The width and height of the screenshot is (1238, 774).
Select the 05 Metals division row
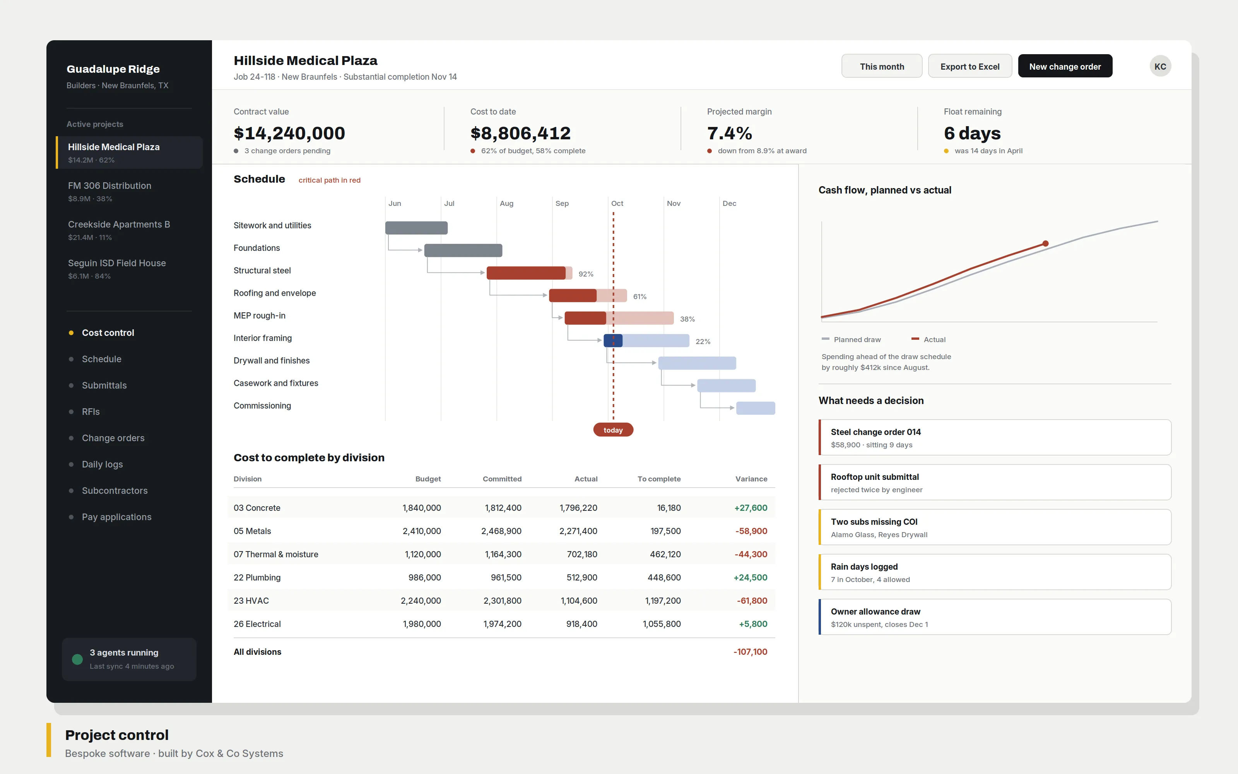tap(501, 531)
